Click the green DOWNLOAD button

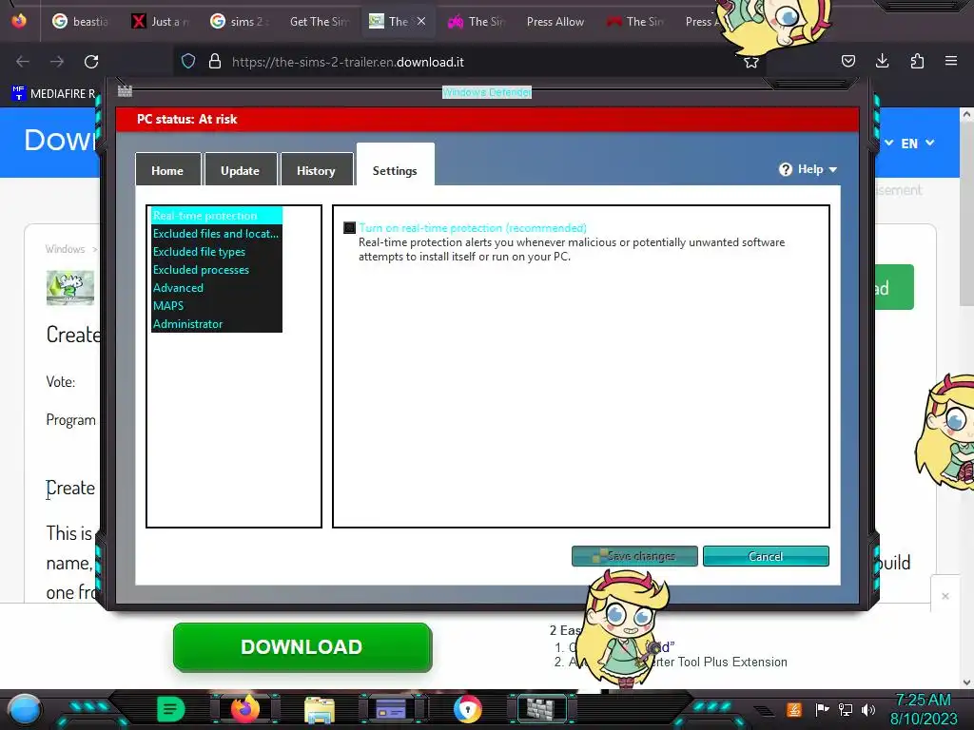point(302,646)
